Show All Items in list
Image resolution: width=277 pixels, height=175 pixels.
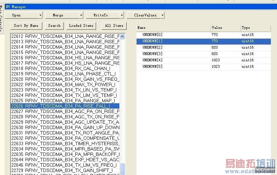tap(114, 26)
